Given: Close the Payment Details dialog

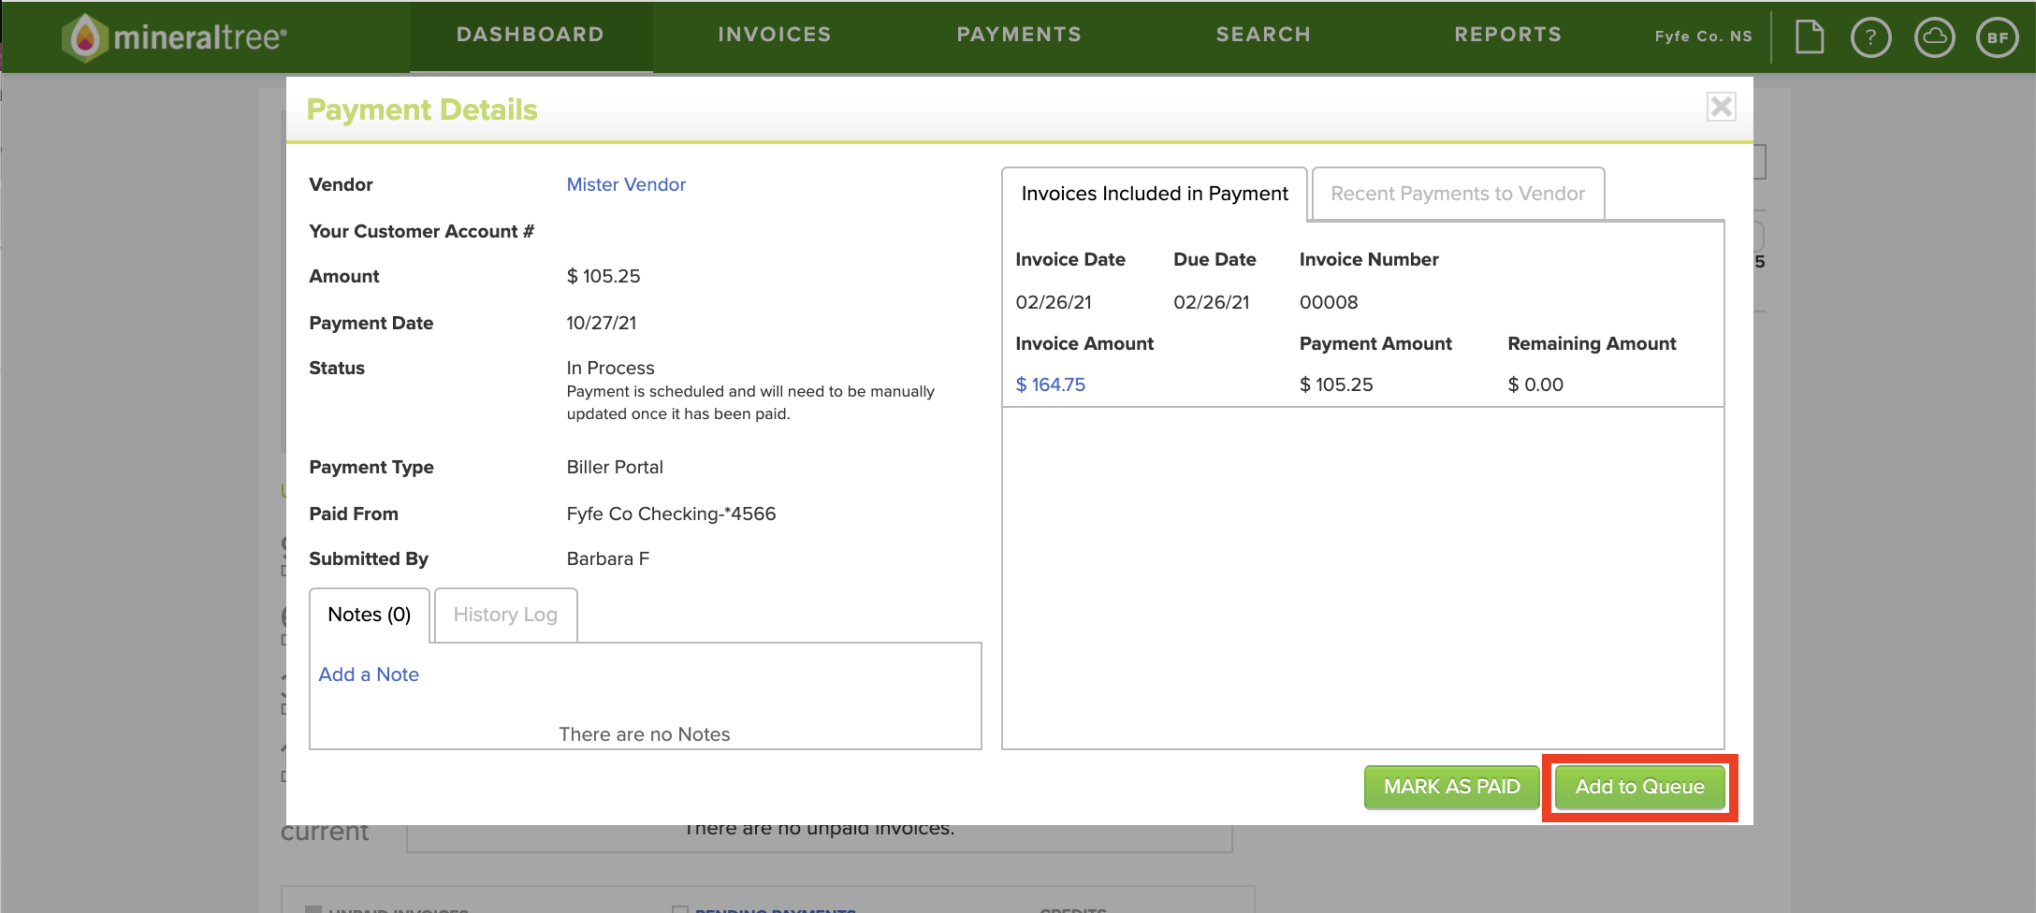Looking at the screenshot, I should 1721,107.
